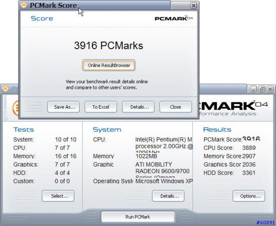Click the 'Results' heading
This screenshot has height=226, width=276.
click(217, 129)
